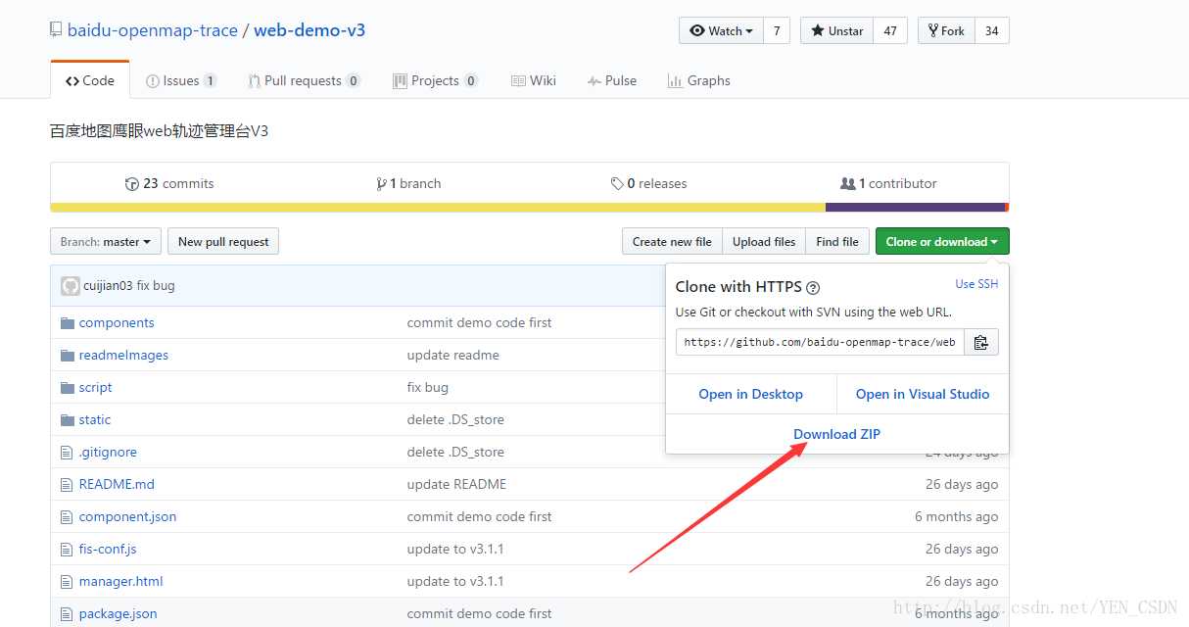The height and width of the screenshot is (627, 1189).
Task: Click the file icon beside fis-conf.js
Action: coord(68,550)
